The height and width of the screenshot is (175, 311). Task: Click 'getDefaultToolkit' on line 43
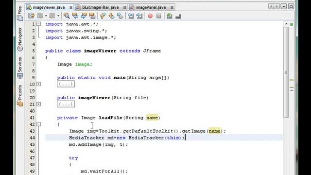148,131
